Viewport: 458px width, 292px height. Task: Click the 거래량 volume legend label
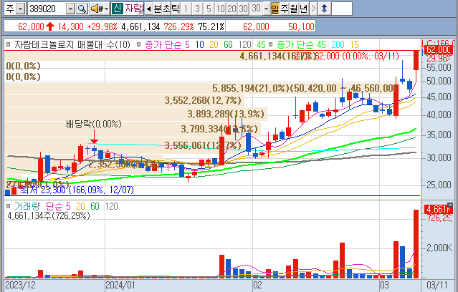click(x=27, y=206)
